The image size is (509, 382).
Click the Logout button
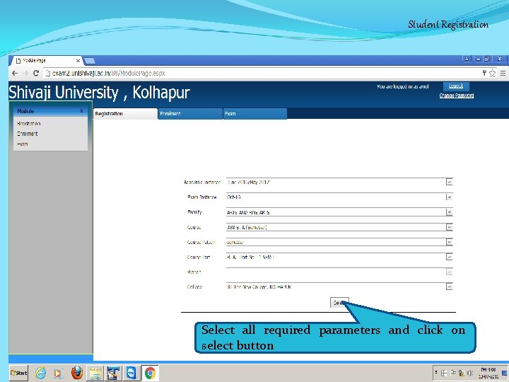456,86
